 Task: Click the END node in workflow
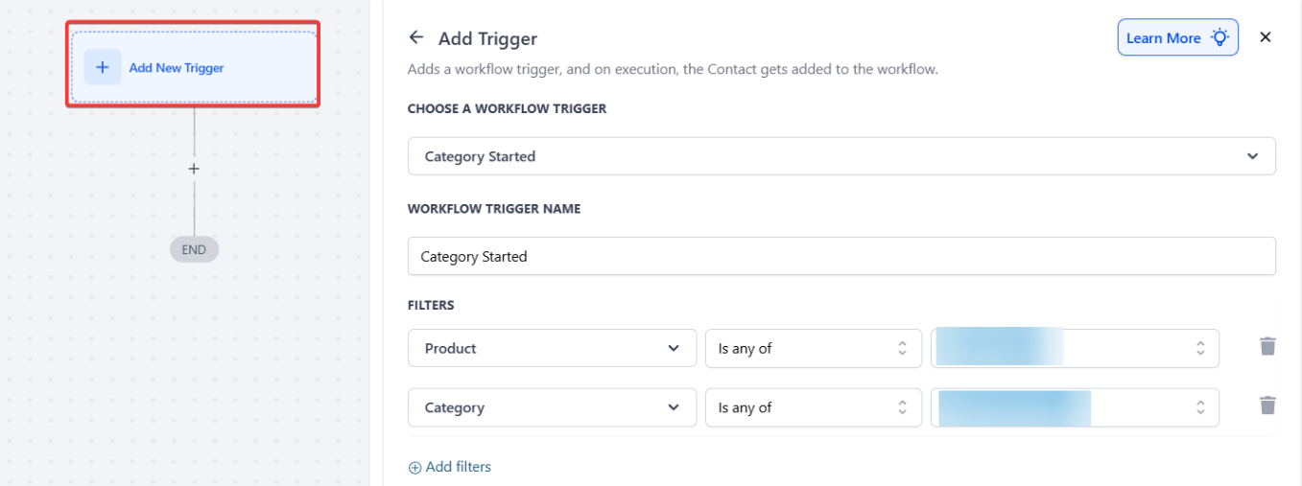tap(194, 249)
